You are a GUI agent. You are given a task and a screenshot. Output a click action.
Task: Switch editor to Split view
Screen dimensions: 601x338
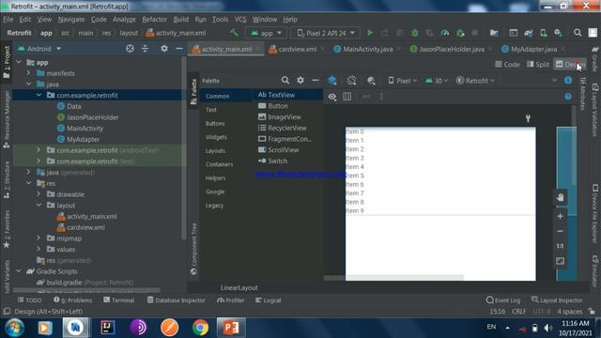pos(538,65)
